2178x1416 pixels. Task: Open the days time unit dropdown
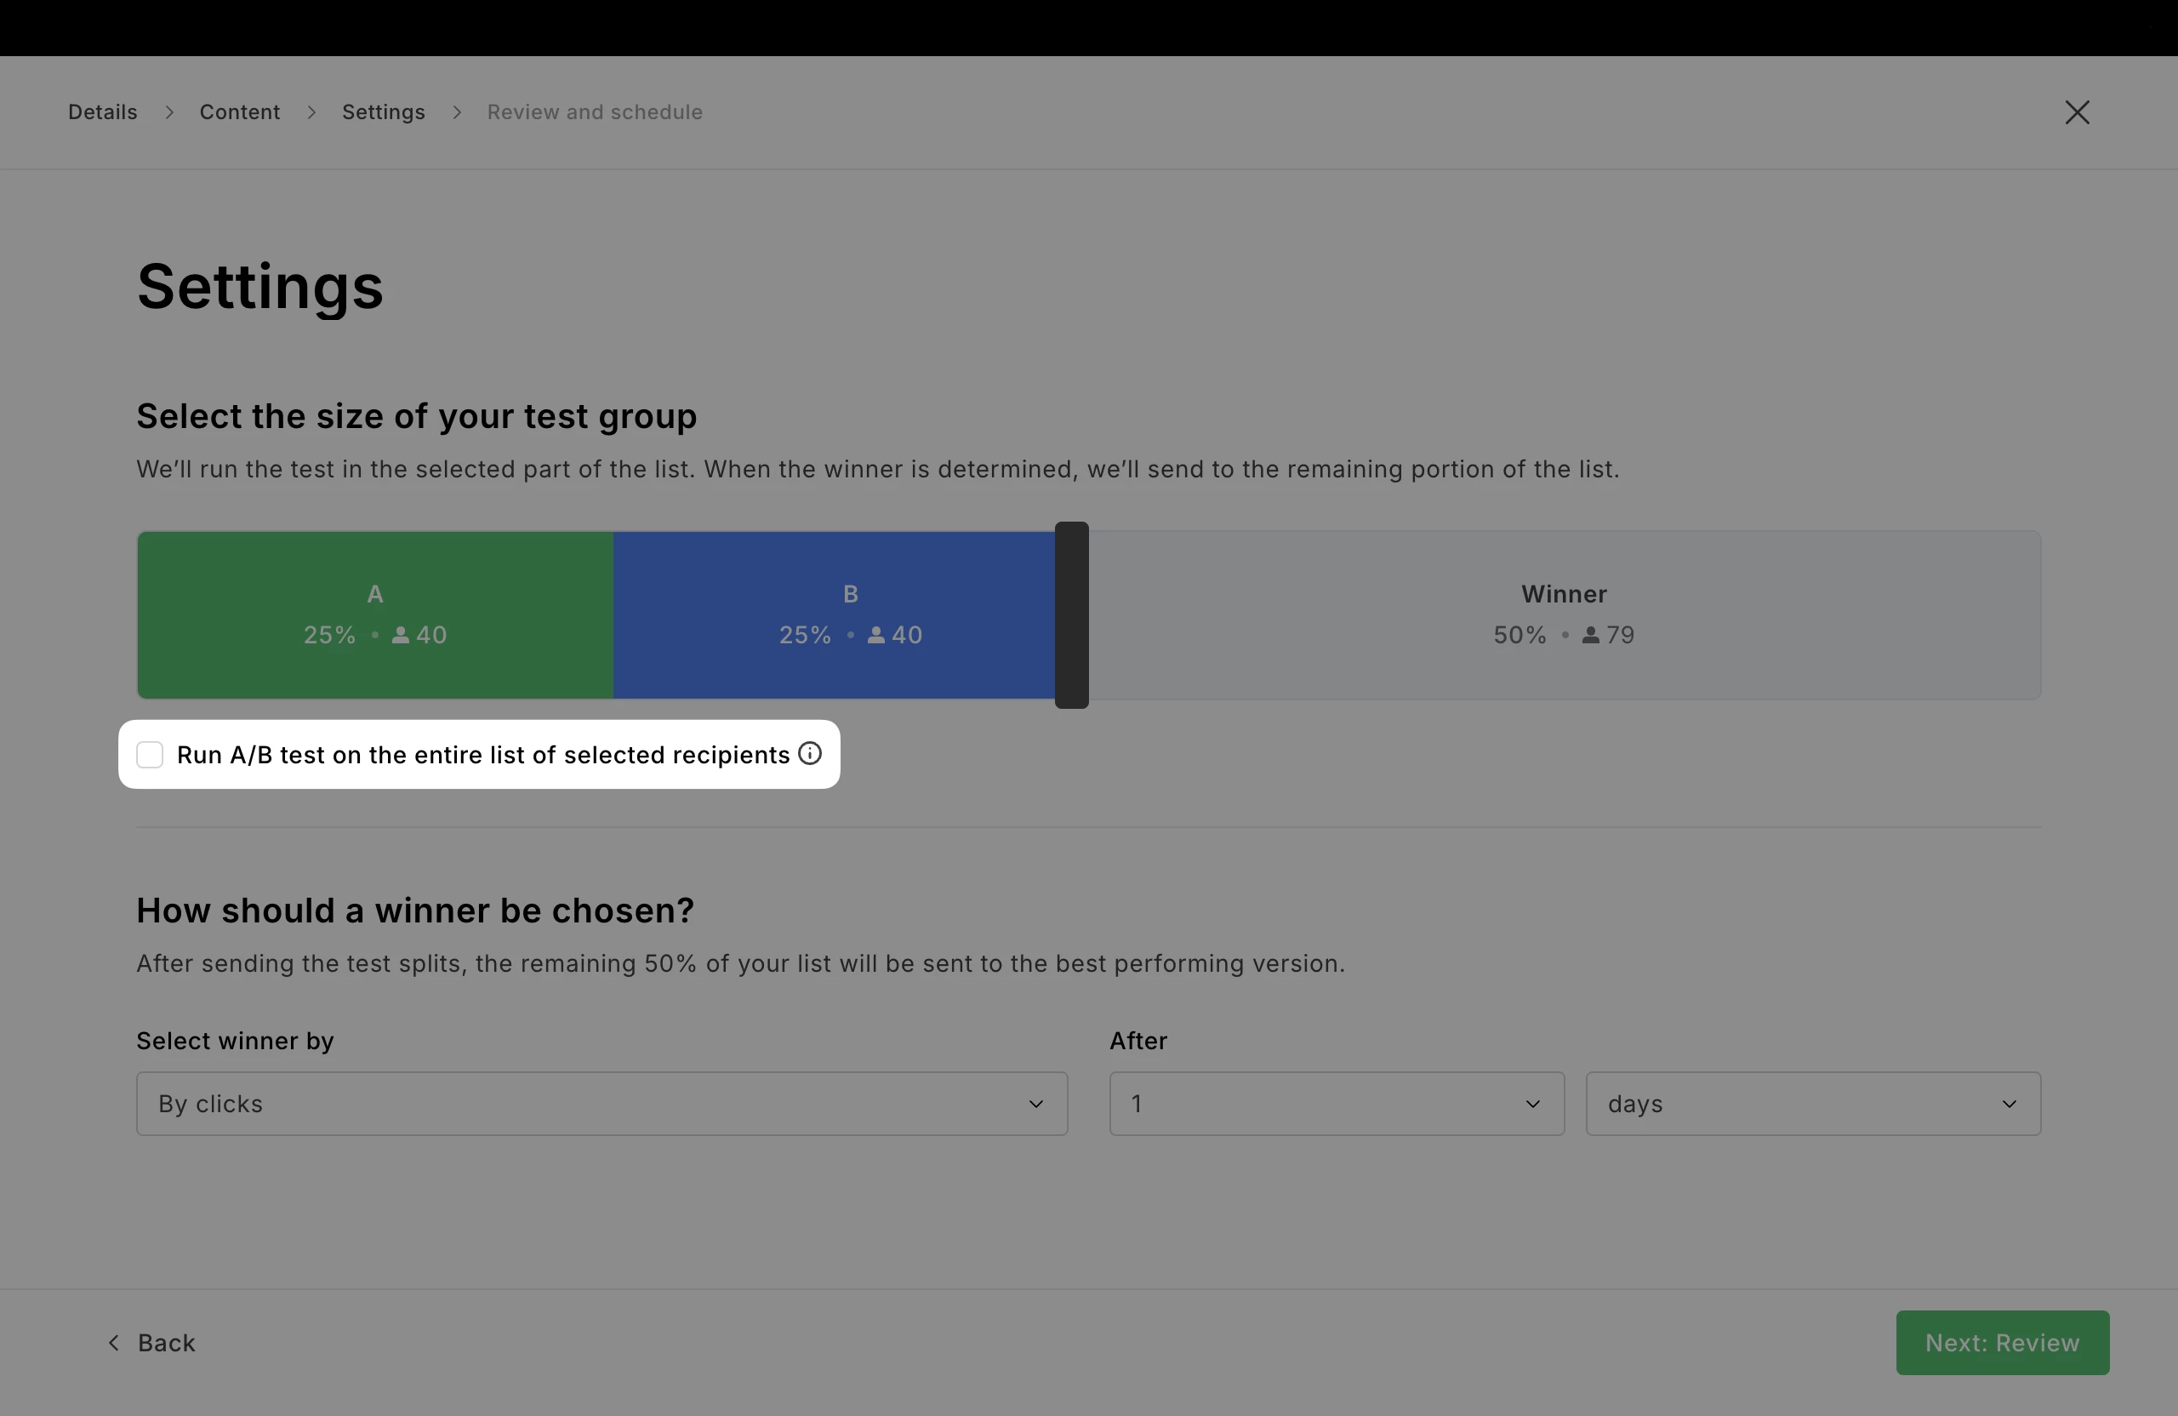(1812, 1103)
